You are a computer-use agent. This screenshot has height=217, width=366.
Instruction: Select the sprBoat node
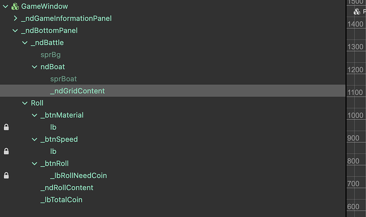tap(63, 79)
